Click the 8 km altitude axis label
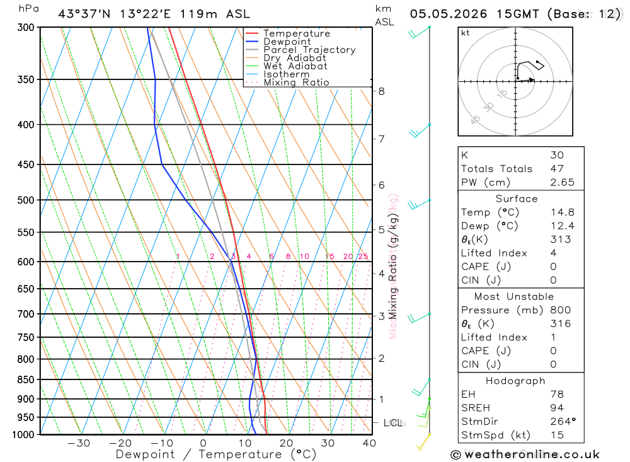Screen dimensions: 630x462 (x=381, y=91)
